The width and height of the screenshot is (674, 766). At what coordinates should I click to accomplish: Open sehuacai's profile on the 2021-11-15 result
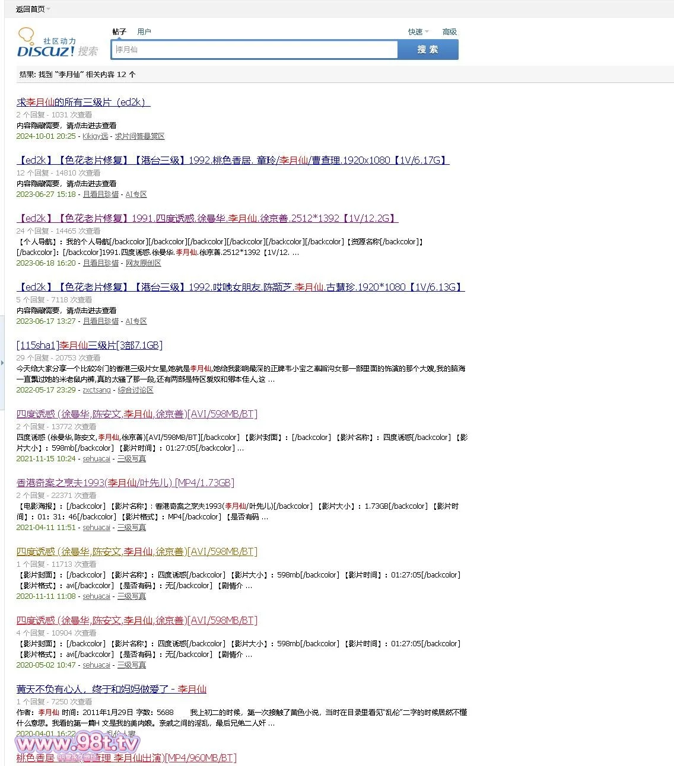tap(96, 459)
